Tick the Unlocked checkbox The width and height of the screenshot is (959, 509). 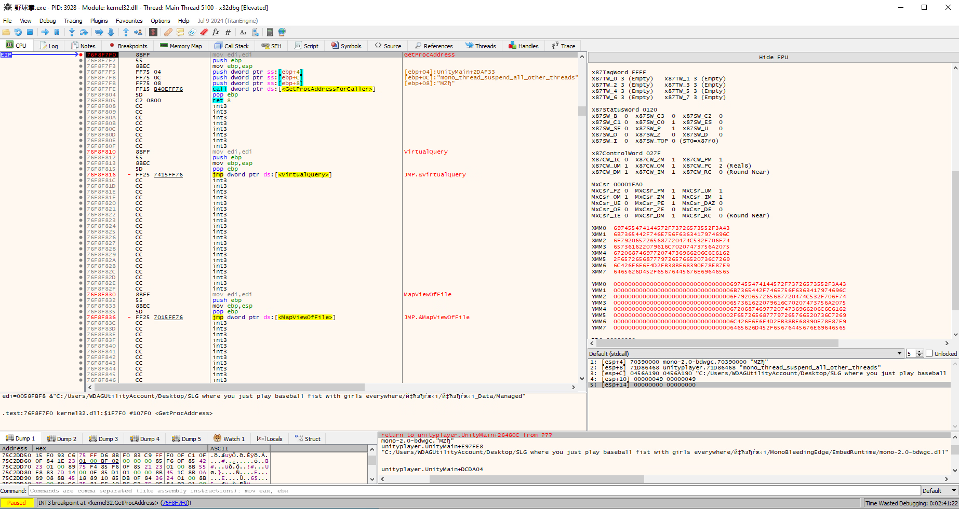click(929, 353)
